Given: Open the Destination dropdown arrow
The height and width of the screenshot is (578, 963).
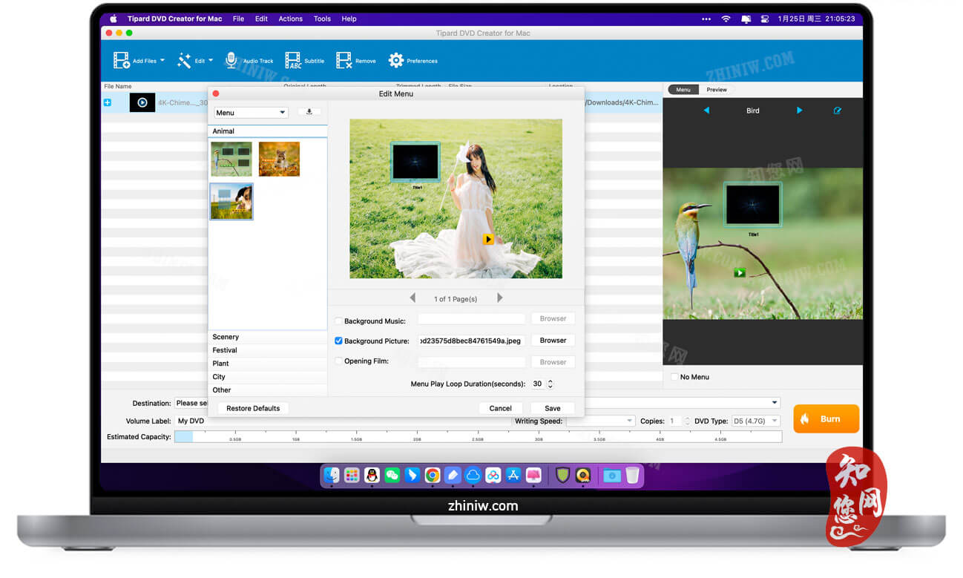Looking at the screenshot, I should point(775,403).
